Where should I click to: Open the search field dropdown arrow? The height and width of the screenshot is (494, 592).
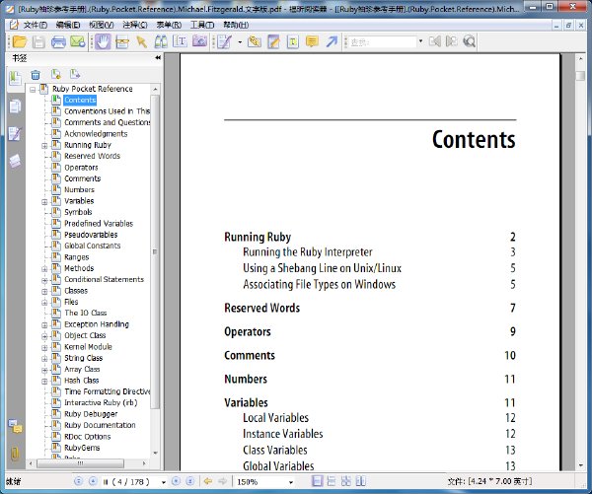pos(420,41)
